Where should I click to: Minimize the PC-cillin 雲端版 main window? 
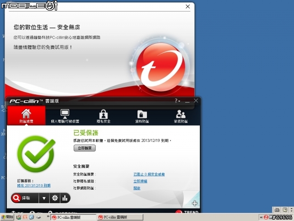coord(187,101)
